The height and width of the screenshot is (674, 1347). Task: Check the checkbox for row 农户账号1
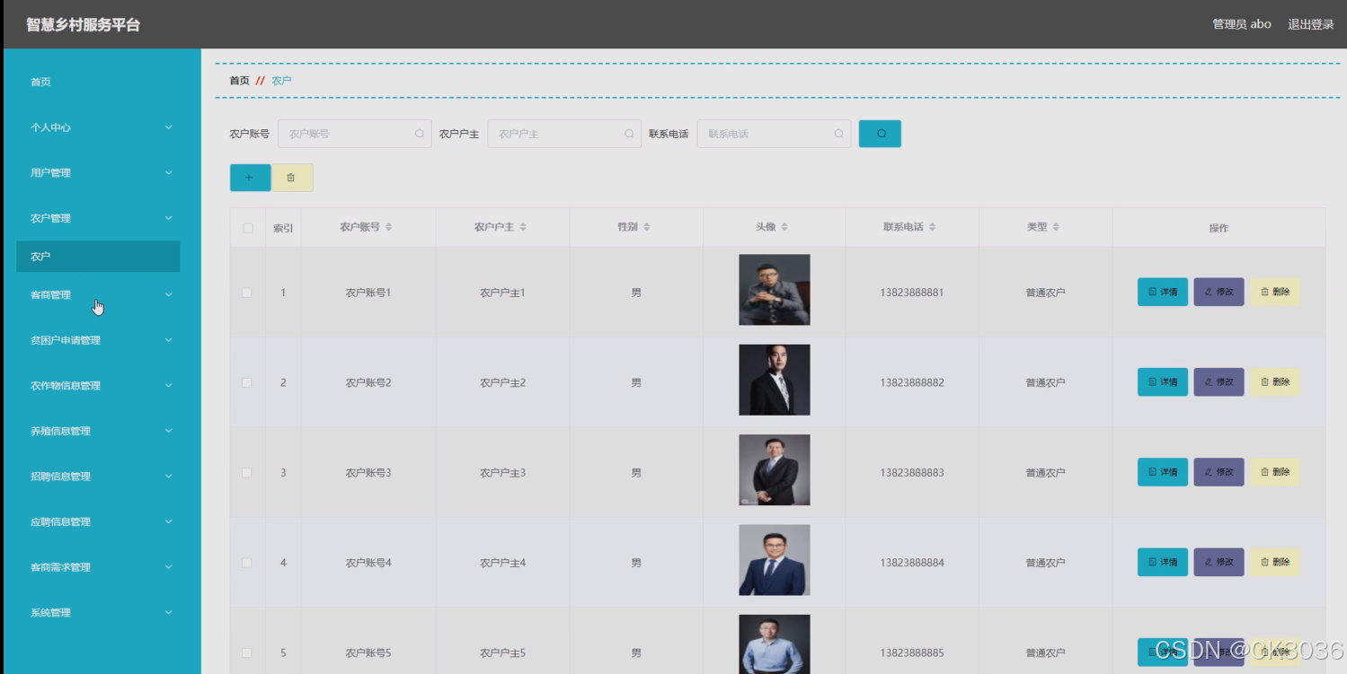pos(247,293)
